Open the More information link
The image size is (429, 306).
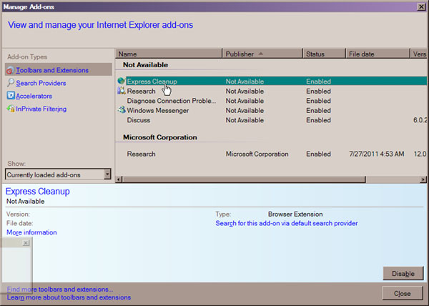pos(31,232)
